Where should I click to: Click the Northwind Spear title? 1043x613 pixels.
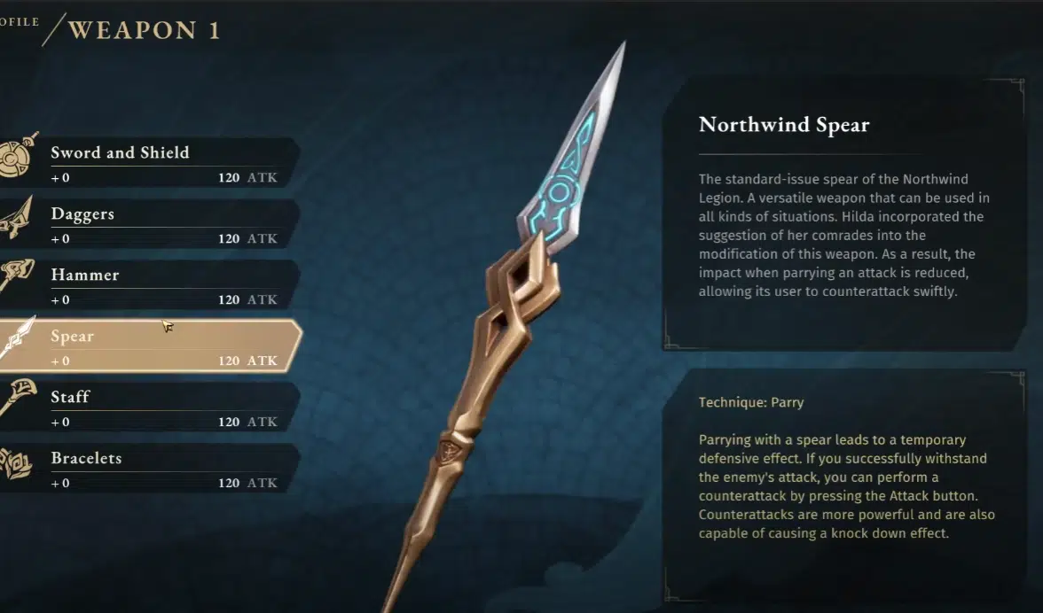(784, 125)
